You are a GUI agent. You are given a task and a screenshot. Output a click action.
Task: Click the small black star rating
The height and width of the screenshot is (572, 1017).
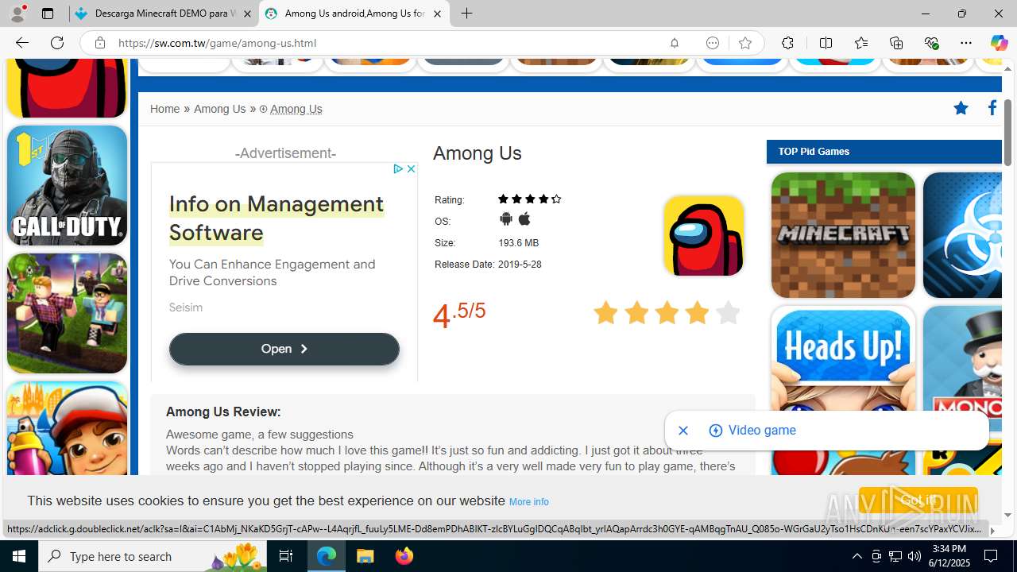(530, 199)
